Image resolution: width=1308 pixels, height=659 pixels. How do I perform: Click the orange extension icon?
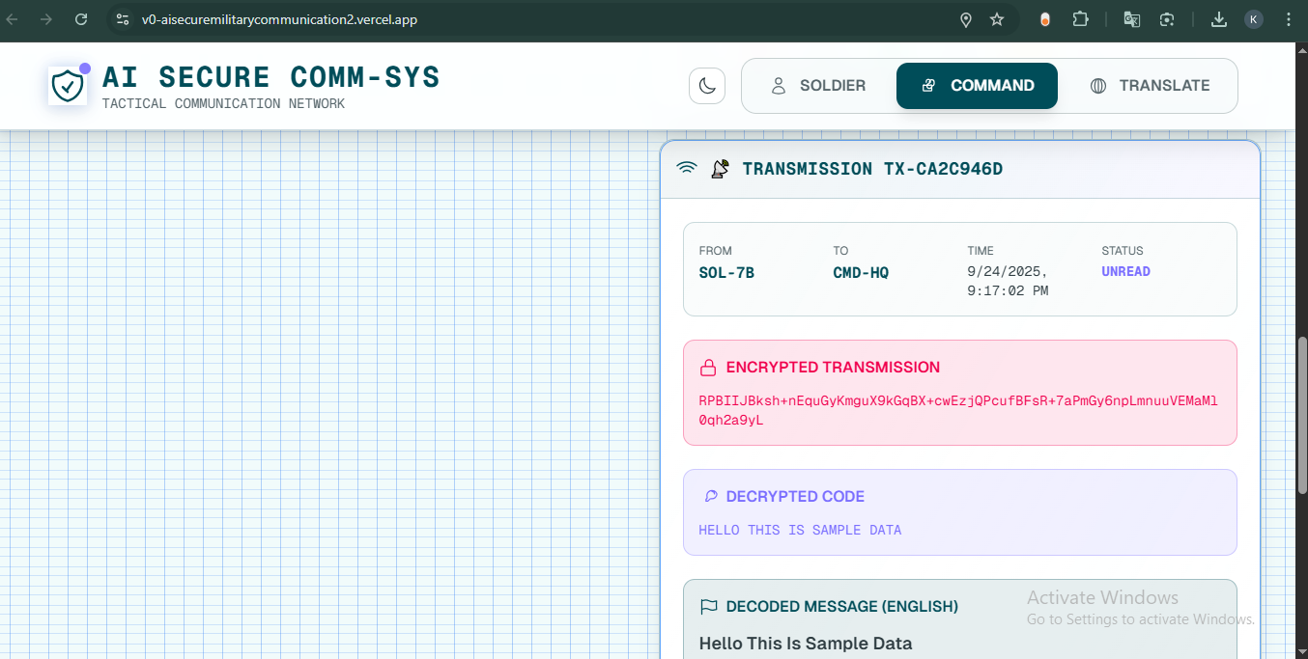click(1045, 19)
